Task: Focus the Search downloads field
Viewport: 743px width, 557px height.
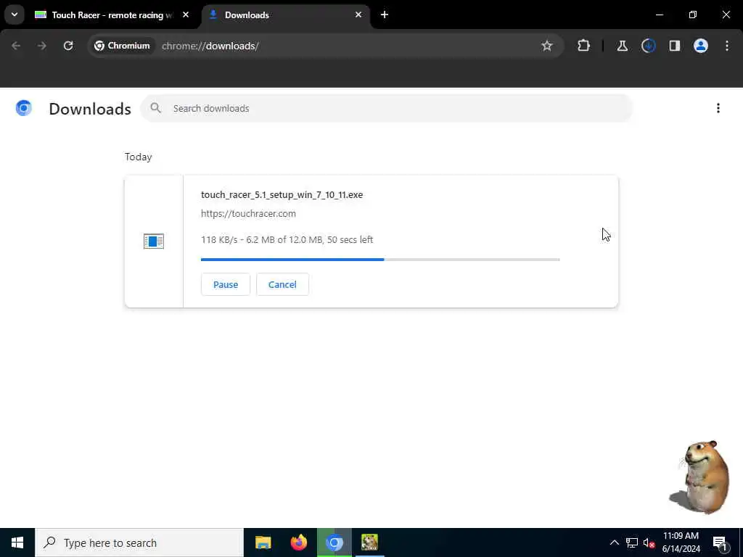Action: [x=387, y=109]
